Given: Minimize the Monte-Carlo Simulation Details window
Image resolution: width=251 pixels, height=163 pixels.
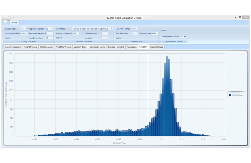Looking at the screenshot, I should pos(236,17).
